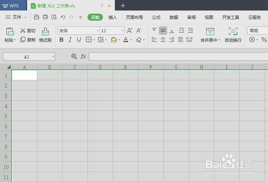268x182 pixels.
Task: Toggle align text left
Action: click(x=154, y=40)
